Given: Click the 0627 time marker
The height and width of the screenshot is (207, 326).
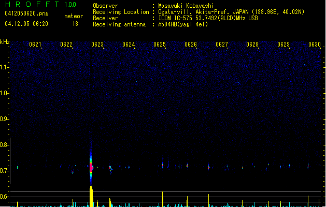Looking at the screenshot, I should click(x=222, y=45).
